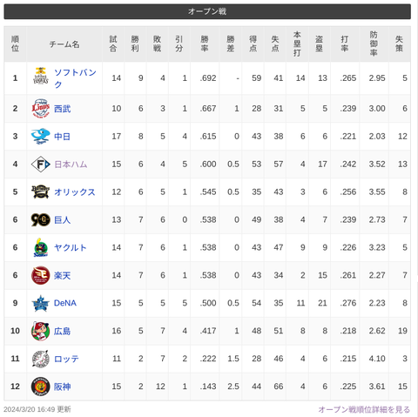The height and width of the screenshot is (417, 418).
Task: Open the ヤクルト team link
Action: click(x=71, y=248)
